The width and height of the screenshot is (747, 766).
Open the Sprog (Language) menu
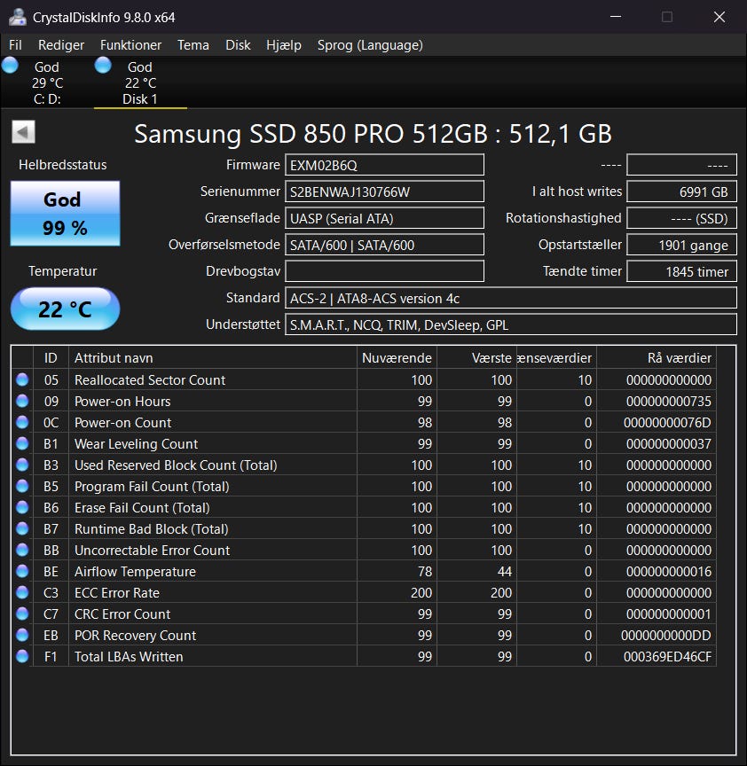pos(369,45)
